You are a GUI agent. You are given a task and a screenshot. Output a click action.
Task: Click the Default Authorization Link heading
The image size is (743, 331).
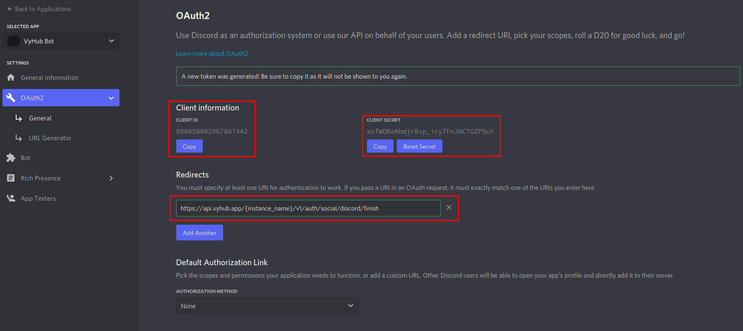click(222, 262)
